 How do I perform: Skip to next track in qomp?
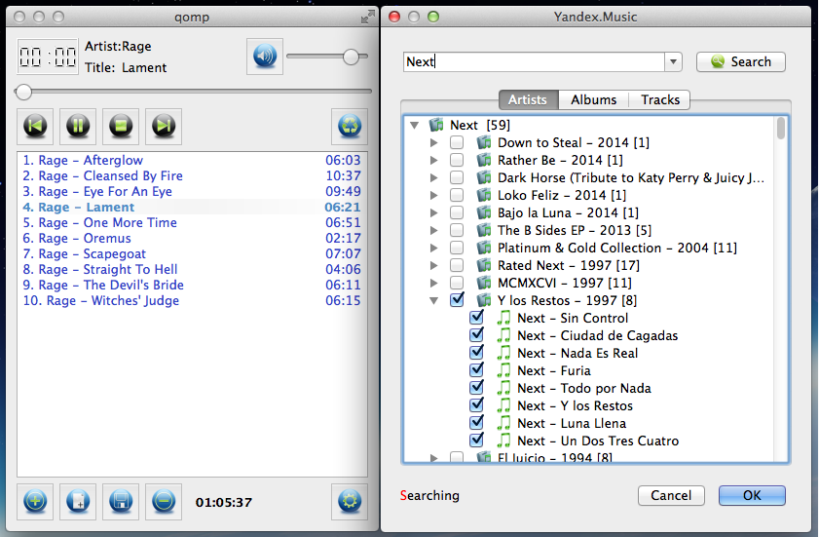164,126
